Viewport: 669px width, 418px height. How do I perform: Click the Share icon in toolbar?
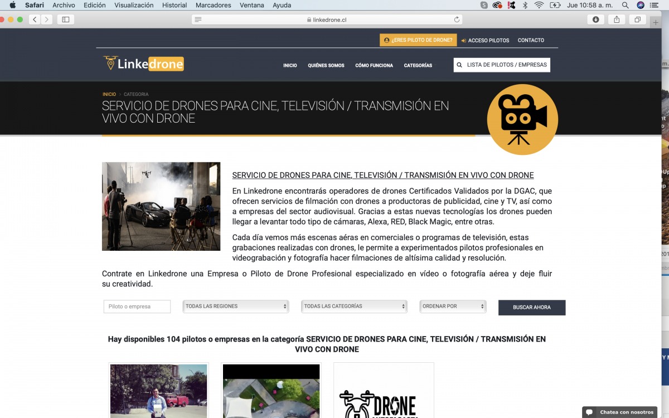click(x=617, y=20)
